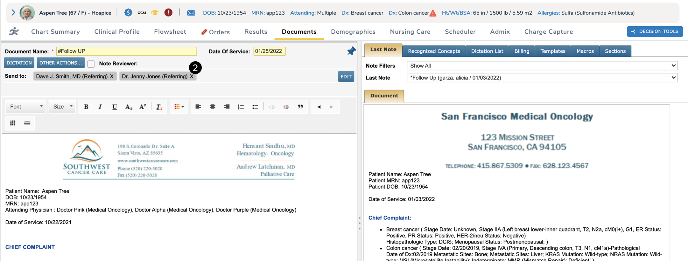Remove Dr. Jenny Jones from recipients

tap(192, 77)
